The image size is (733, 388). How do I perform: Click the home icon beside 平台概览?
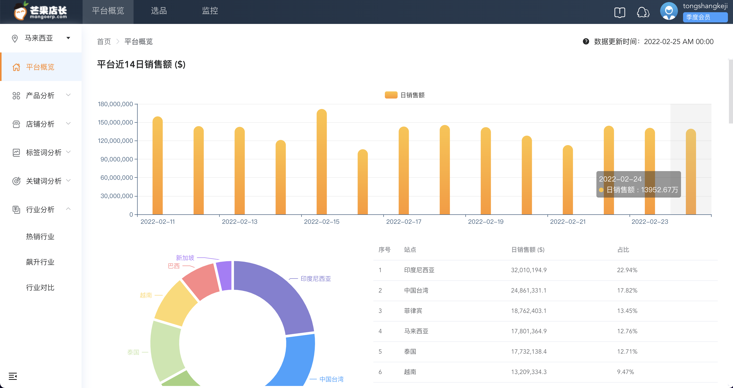click(16, 67)
